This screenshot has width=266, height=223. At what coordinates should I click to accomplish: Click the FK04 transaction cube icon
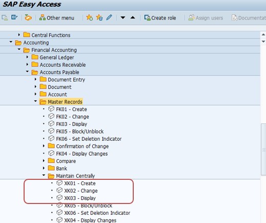tap(51, 153)
